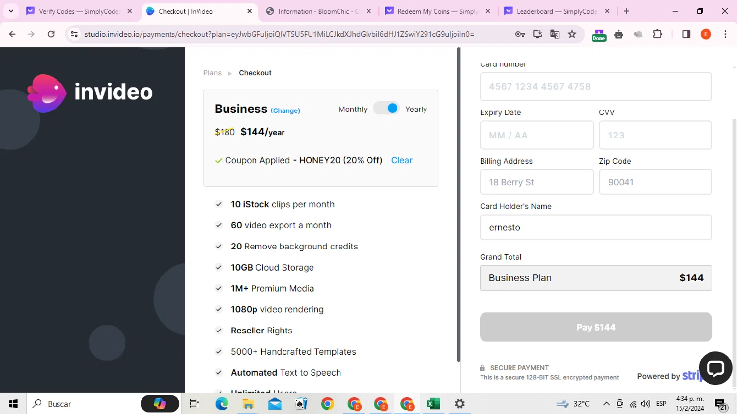Click the ESP language indicator
The width and height of the screenshot is (737, 414).
click(x=661, y=404)
